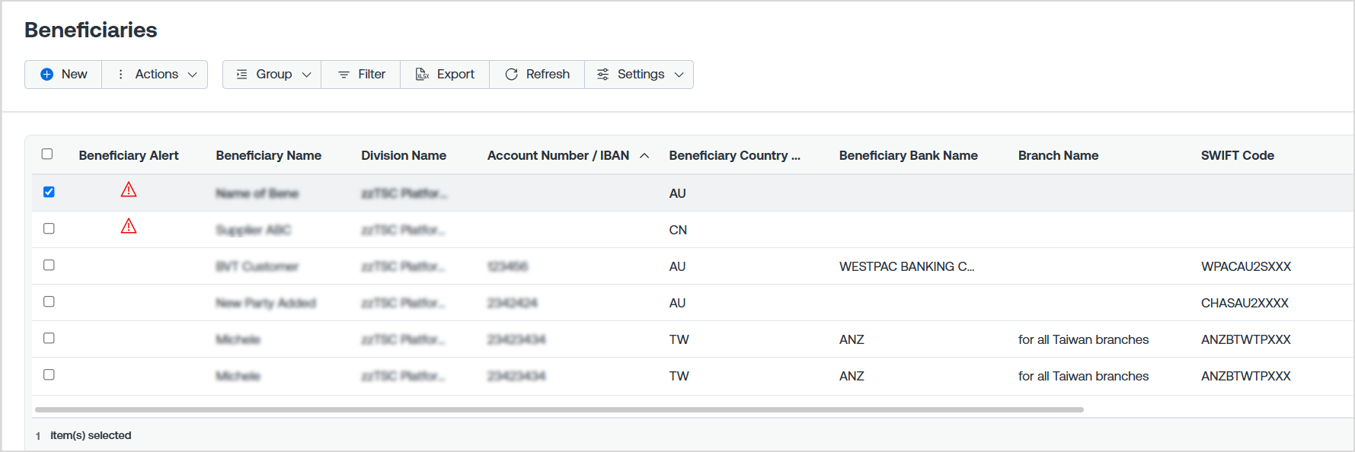
Task: Click AU in the CHASAU2XXXX row
Action: 677,303
